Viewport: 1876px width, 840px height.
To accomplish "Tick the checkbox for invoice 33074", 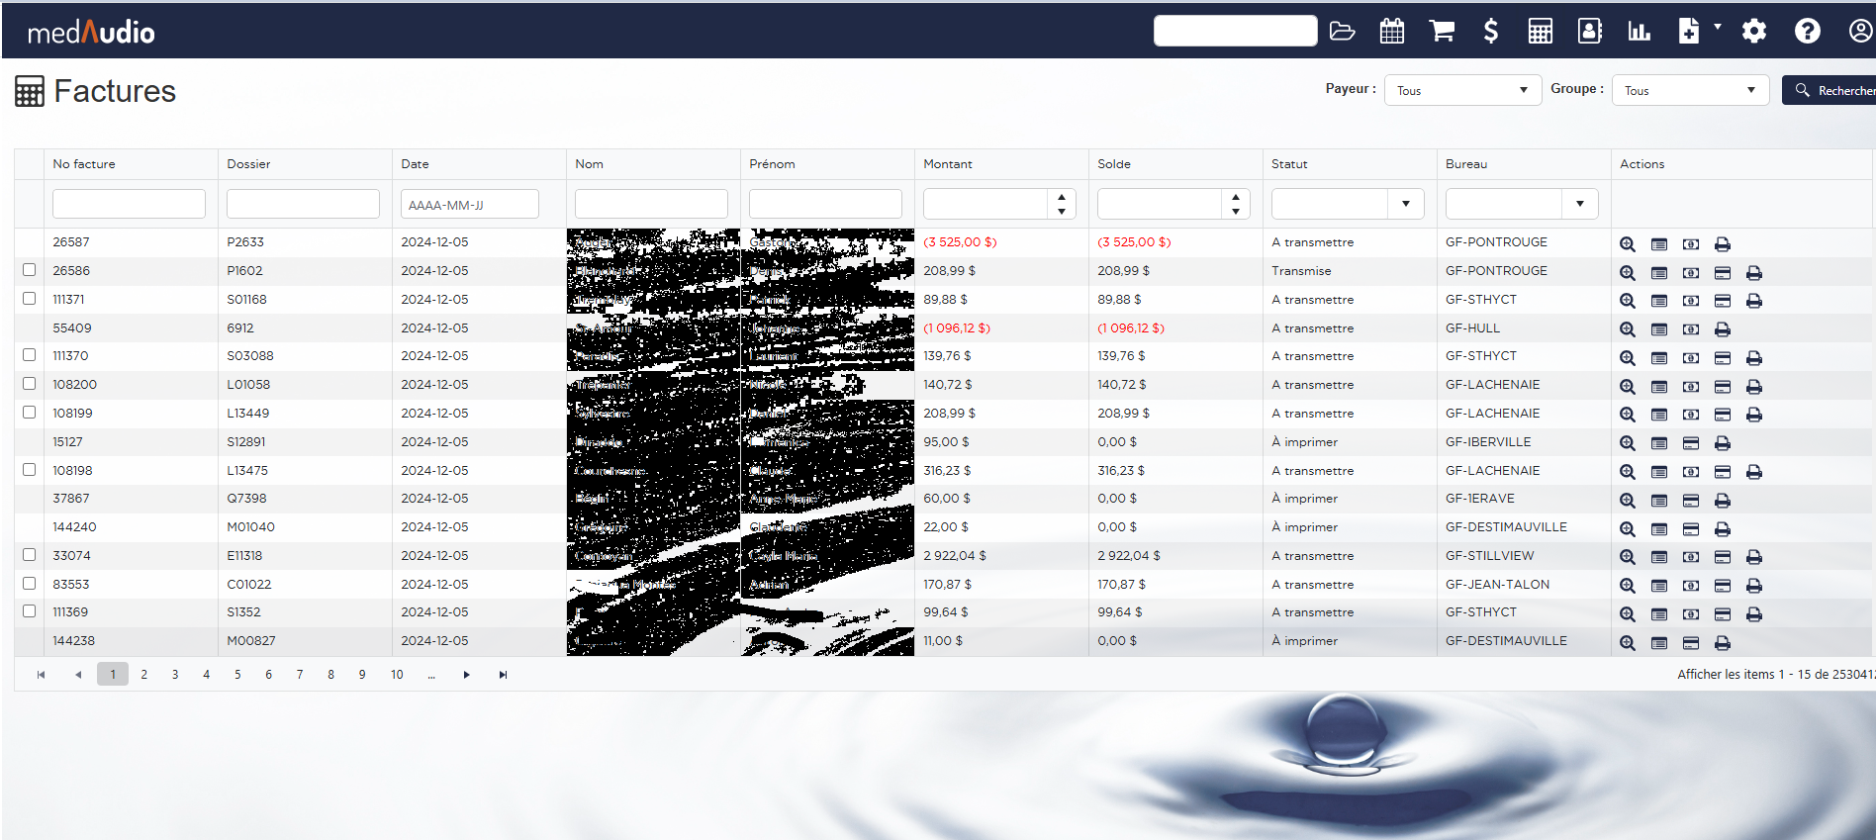I will [x=30, y=555].
